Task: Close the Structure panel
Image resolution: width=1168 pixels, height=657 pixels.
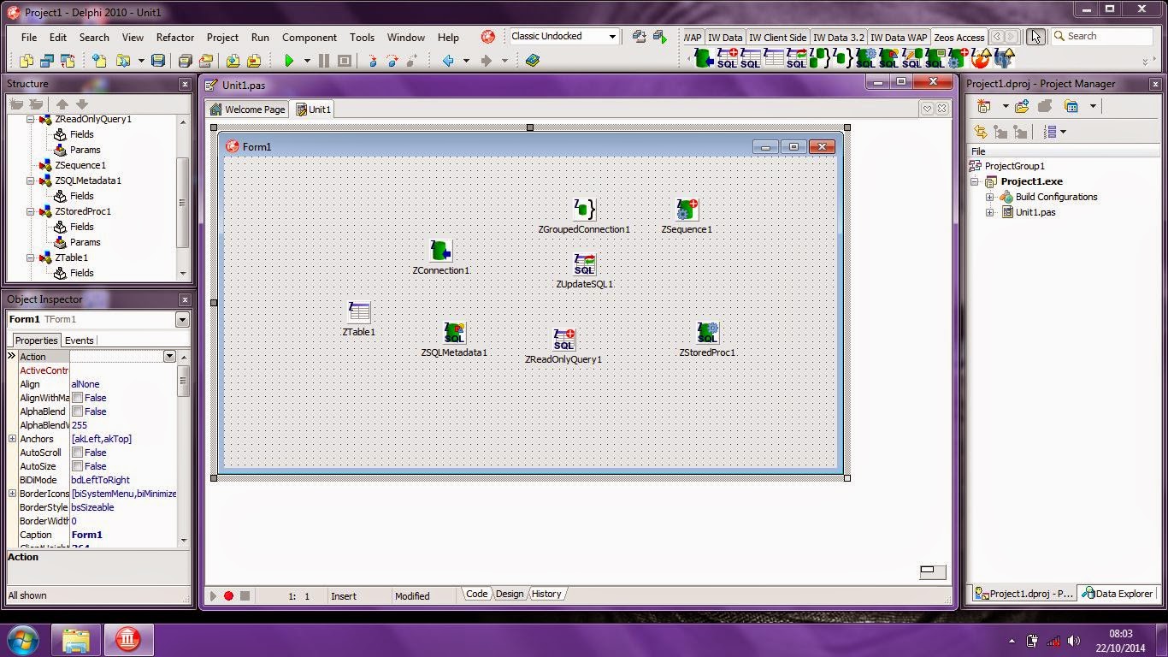Action: tap(185, 84)
